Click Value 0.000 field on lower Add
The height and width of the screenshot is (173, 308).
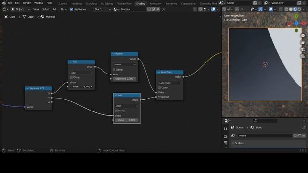127,120
